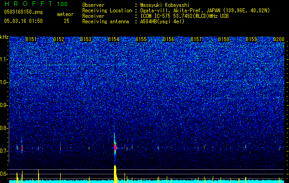
Task: Click the 0159 time marker
Action: (x=251, y=39)
